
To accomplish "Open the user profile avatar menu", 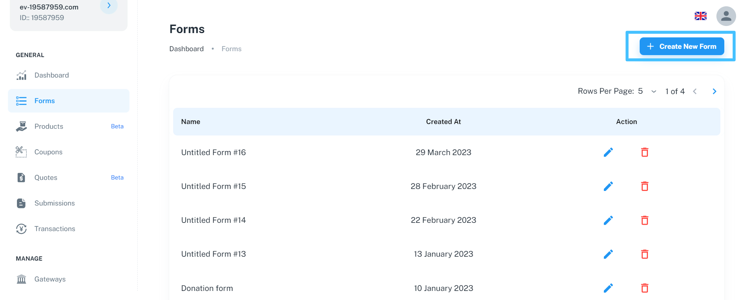I will [x=726, y=16].
